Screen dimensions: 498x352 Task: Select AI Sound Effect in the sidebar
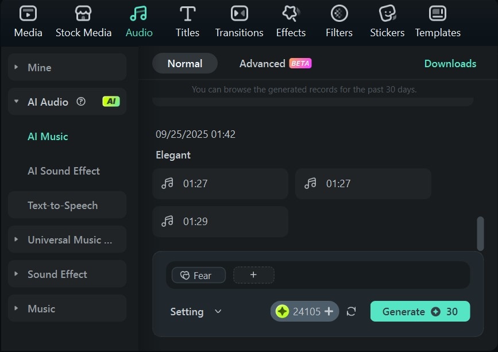click(x=63, y=171)
